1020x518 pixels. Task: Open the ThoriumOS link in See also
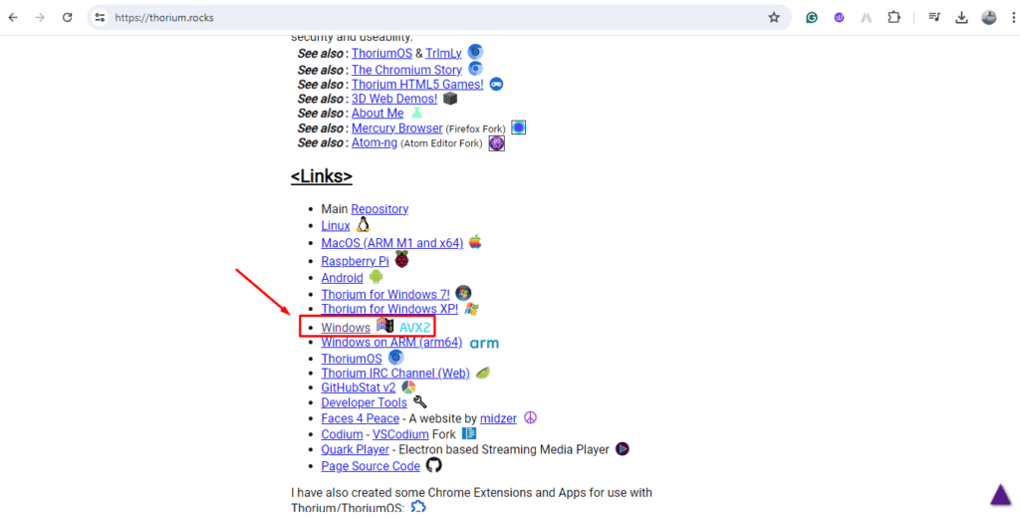coord(382,54)
